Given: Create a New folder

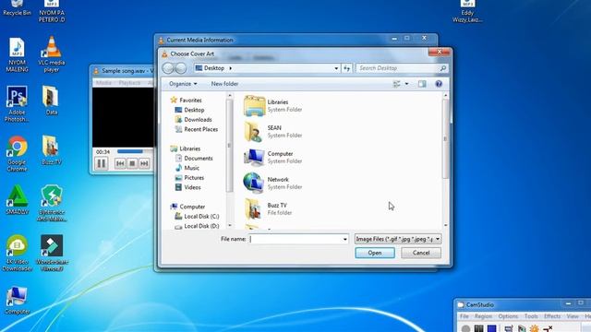Looking at the screenshot, I should tap(224, 84).
